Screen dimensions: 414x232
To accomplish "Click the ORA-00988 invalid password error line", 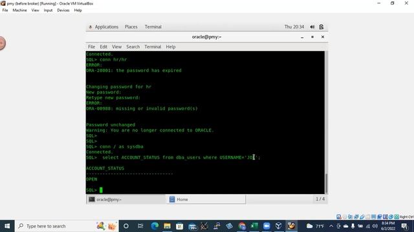I will coord(142,108).
